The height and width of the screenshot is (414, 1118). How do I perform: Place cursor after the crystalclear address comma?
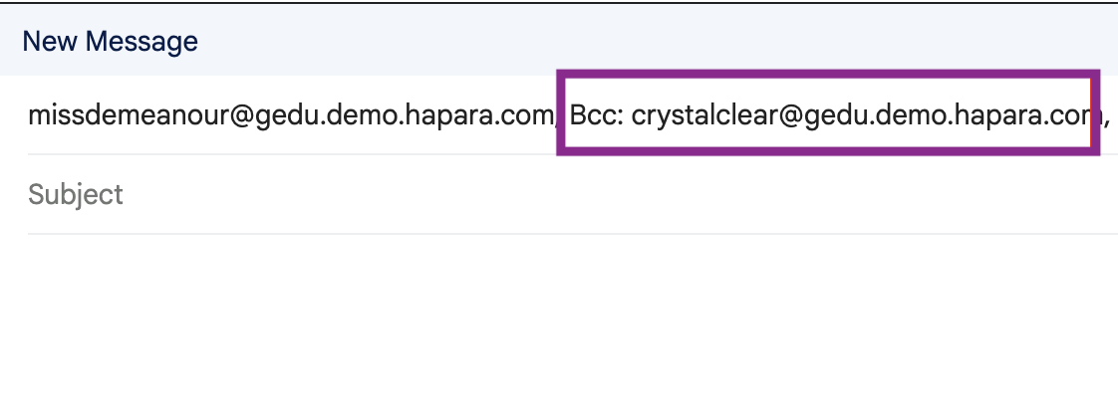pyautogui.click(x=1112, y=114)
